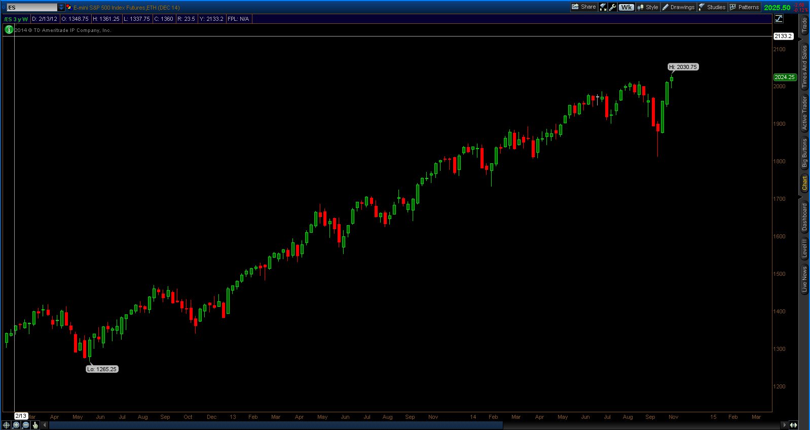Select the Chart side tab
This screenshot has width=810, height=430.
click(804, 183)
